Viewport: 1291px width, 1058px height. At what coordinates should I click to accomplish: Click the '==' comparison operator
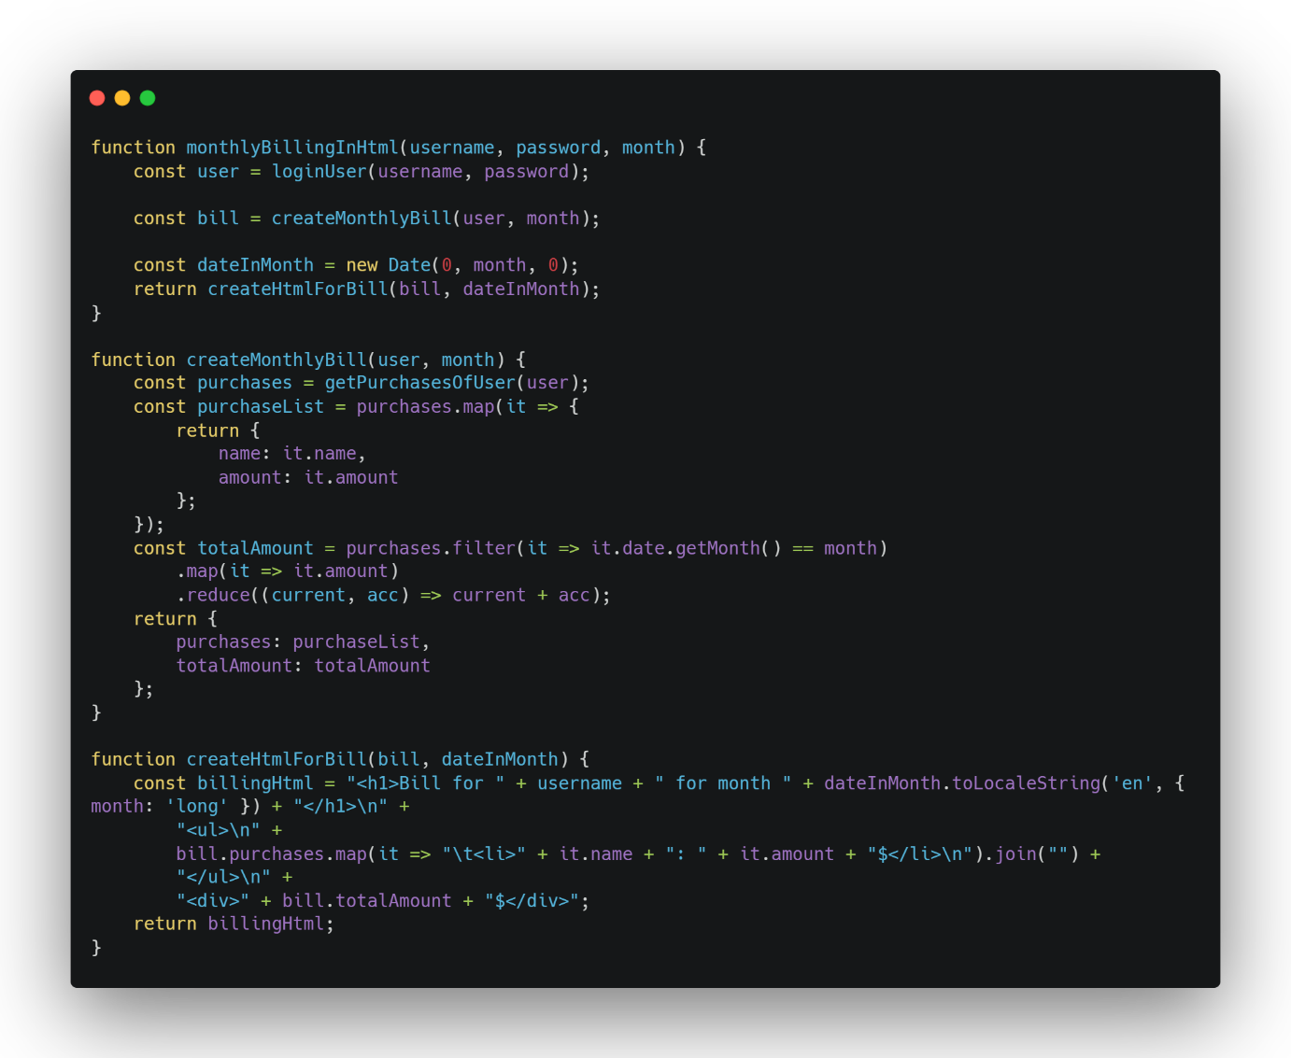coord(802,548)
